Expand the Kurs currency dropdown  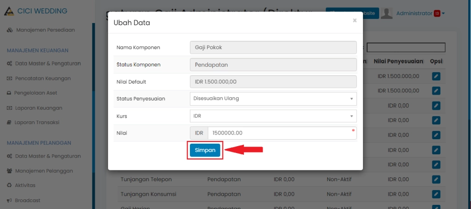(x=273, y=116)
